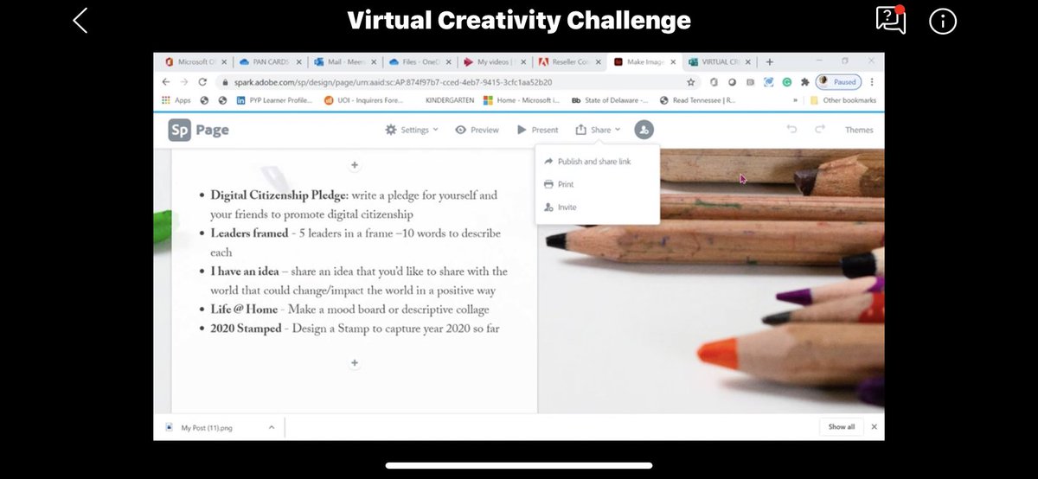
Task: Expand My Post download options chevron
Action: click(272, 427)
